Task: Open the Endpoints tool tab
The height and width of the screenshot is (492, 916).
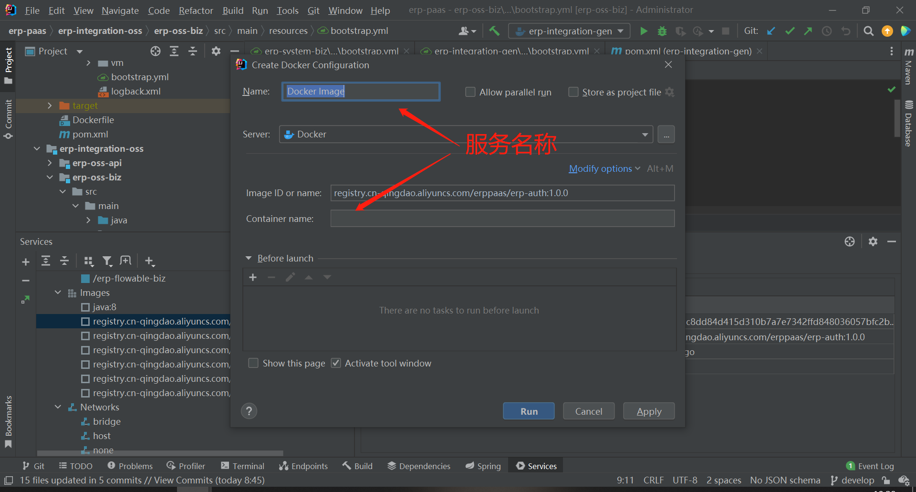Action: pos(303,466)
